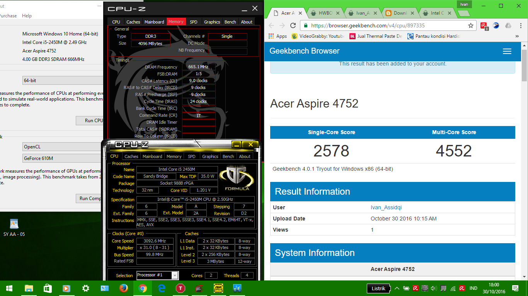Open the media player taskbar icon

[66, 288]
